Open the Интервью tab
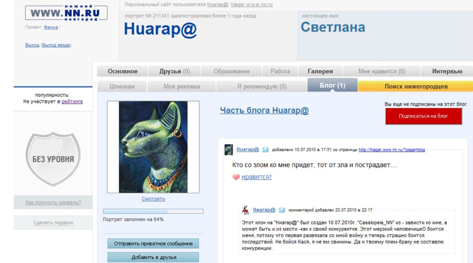Image resolution: width=473 pixels, height=263 pixels. tap(447, 71)
